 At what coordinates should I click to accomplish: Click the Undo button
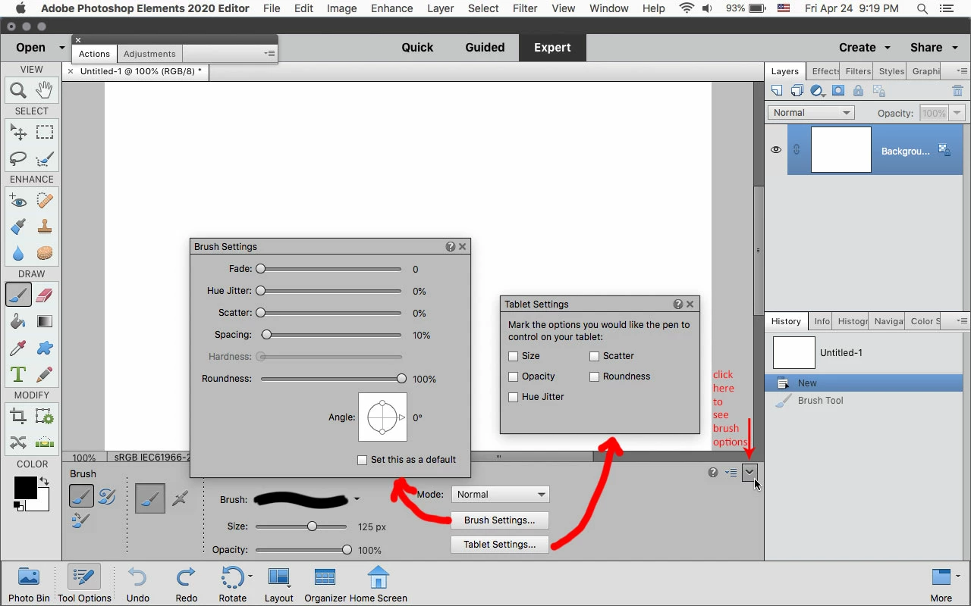(x=137, y=583)
